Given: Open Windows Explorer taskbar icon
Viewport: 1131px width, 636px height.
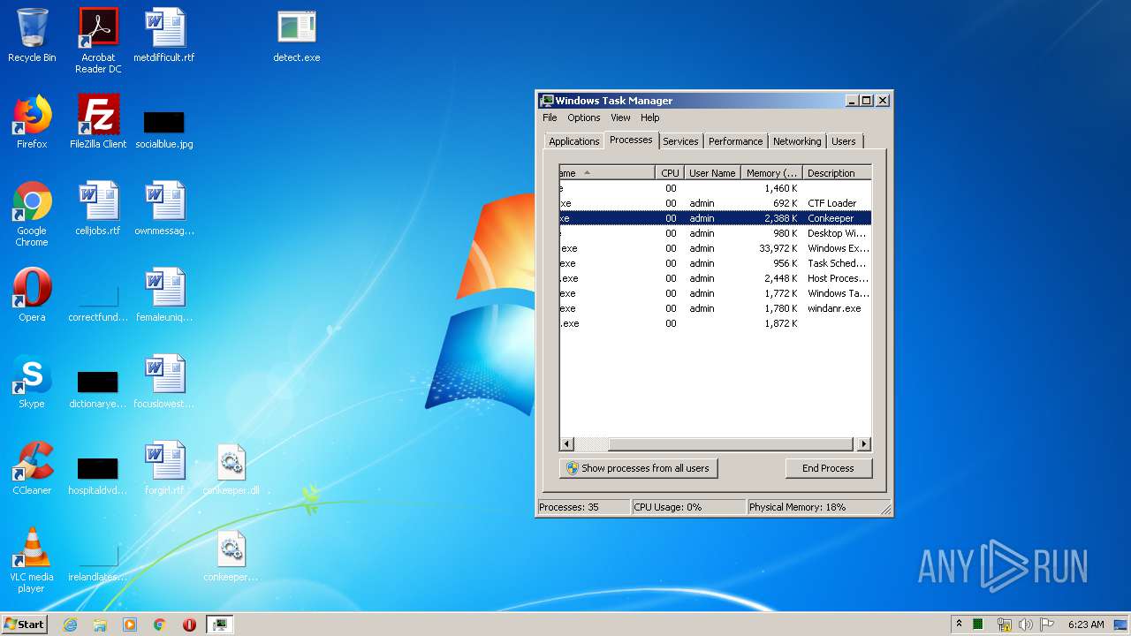Looking at the screenshot, I should coord(100,625).
